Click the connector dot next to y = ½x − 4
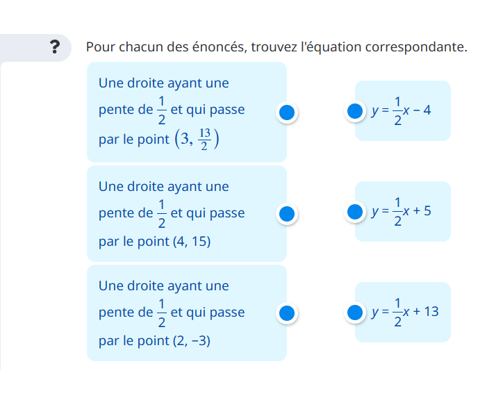 (355, 111)
